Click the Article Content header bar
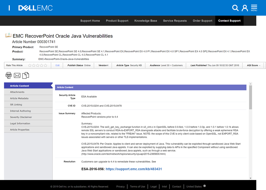This screenshot has height=190, width=266. [x=151, y=87]
